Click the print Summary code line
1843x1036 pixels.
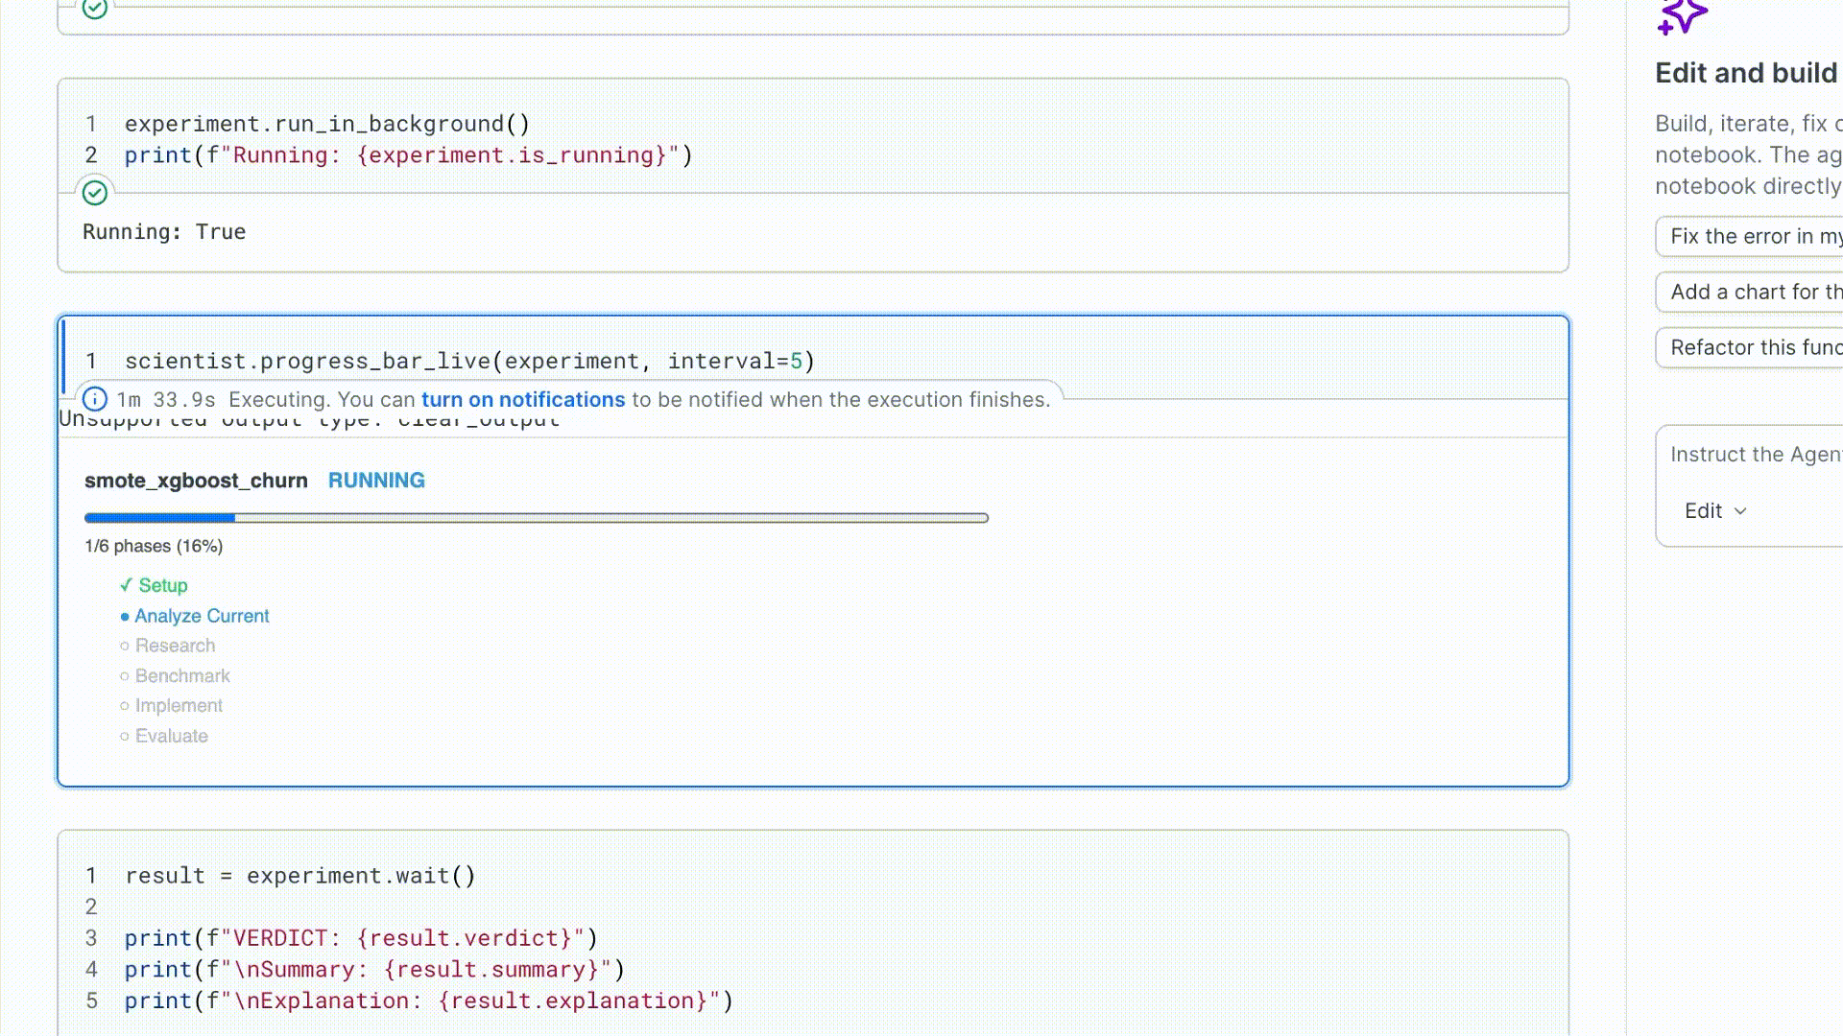tap(374, 970)
